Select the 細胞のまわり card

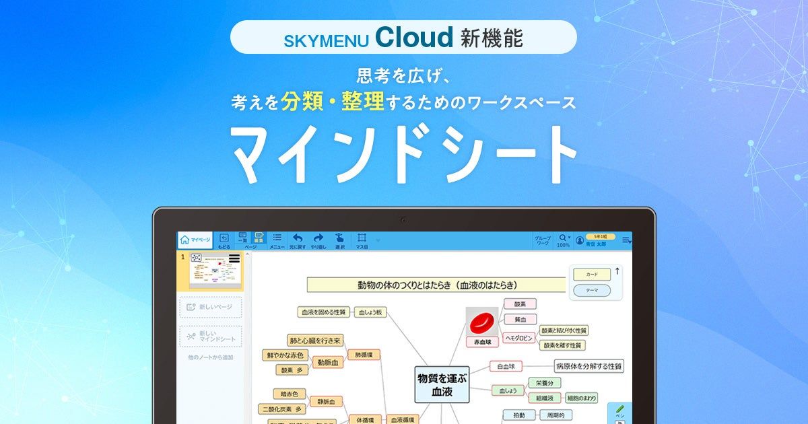tap(582, 398)
